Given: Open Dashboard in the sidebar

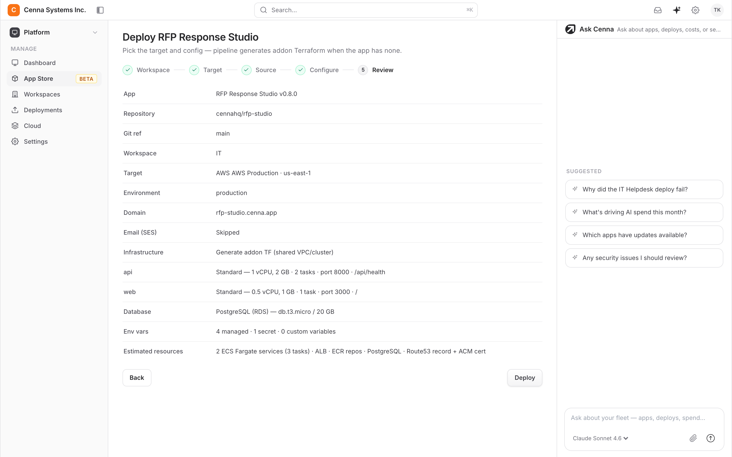Looking at the screenshot, I should [54, 63].
